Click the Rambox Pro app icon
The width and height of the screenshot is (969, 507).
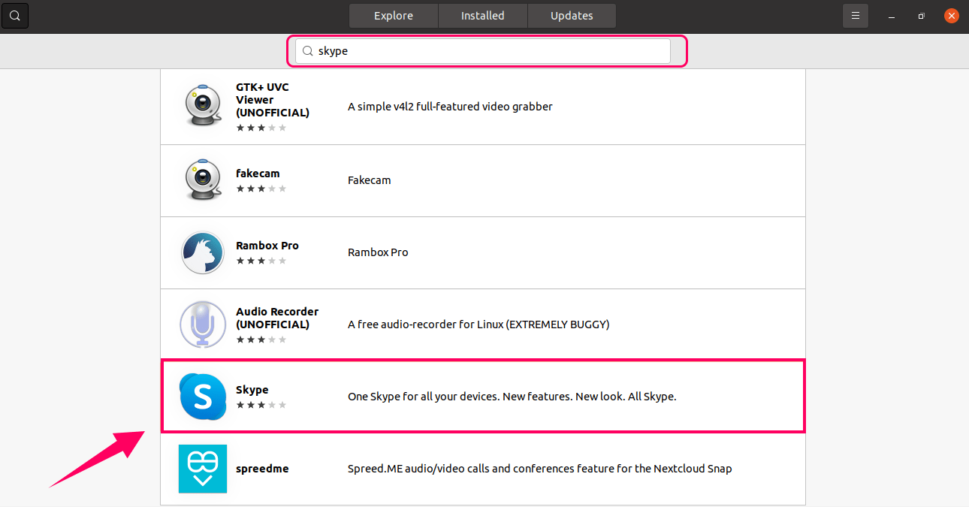203,252
